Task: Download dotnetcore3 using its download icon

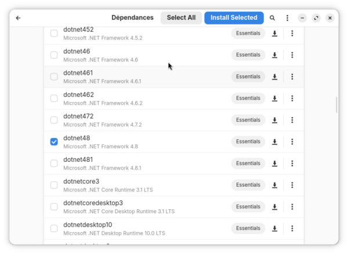Action: pos(274,185)
